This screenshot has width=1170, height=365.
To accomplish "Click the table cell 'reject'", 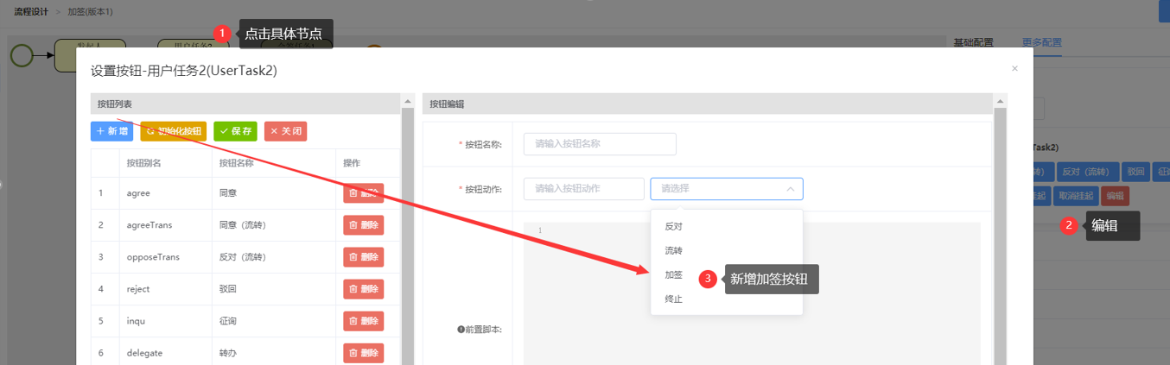I will pyautogui.click(x=166, y=289).
